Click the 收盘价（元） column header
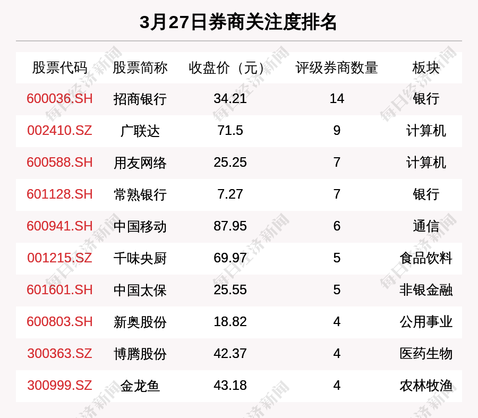Viewport: 478px width, 418px height. (x=227, y=67)
